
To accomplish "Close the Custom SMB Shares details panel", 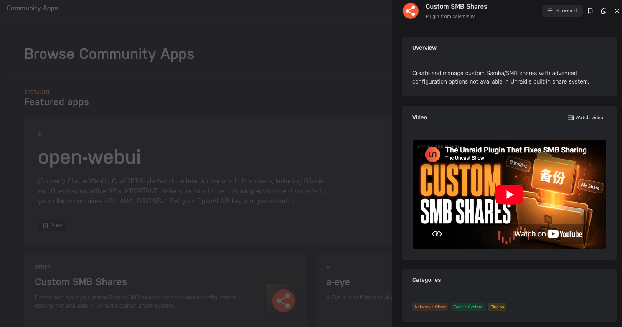I will (617, 11).
